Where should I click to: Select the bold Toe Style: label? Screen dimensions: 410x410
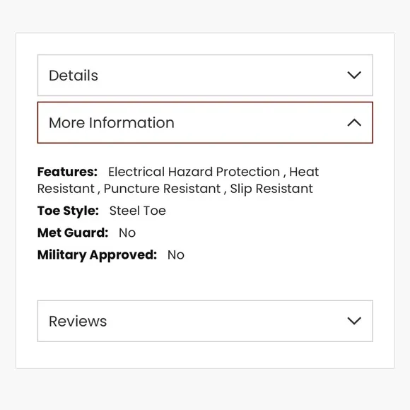(69, 211)
